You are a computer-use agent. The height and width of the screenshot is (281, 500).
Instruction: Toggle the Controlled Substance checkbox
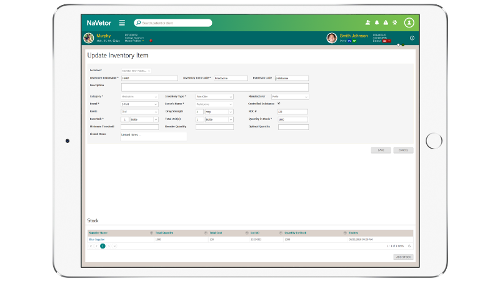[x=279, y=103]
